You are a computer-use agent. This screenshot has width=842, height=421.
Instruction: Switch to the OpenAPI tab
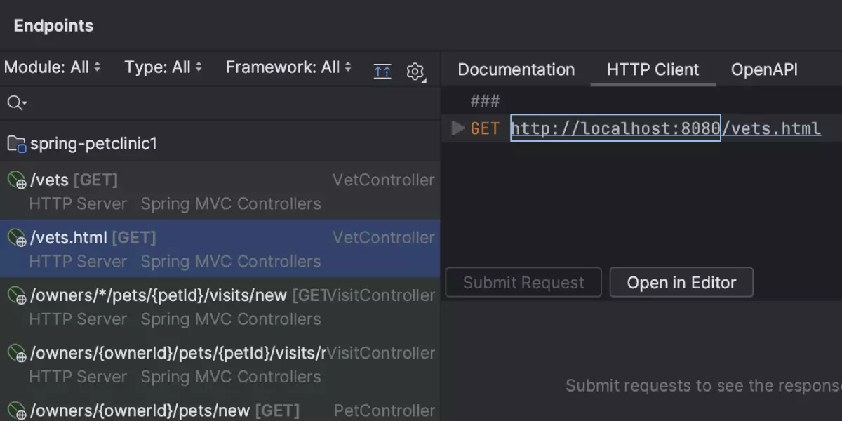764,69
